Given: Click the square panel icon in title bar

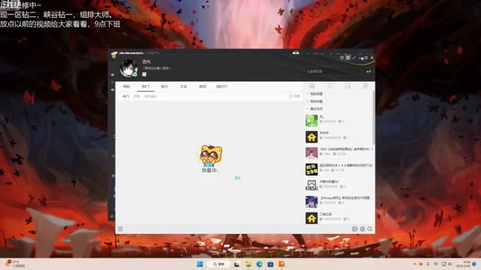Looking at the screenshot, I should coord(342,58).
